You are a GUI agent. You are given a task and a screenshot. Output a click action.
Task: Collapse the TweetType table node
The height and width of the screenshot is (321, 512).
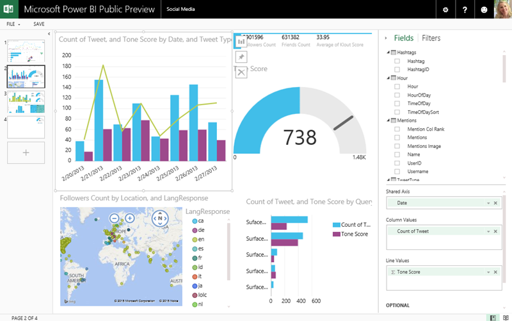(388, 179)
